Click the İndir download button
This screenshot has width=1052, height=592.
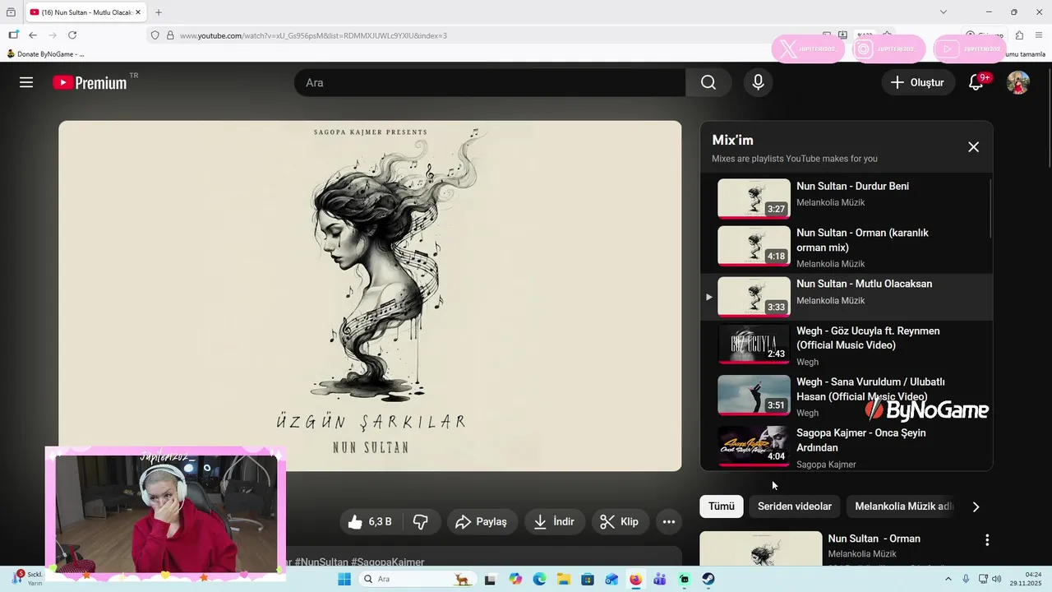(x=555, y=522)
